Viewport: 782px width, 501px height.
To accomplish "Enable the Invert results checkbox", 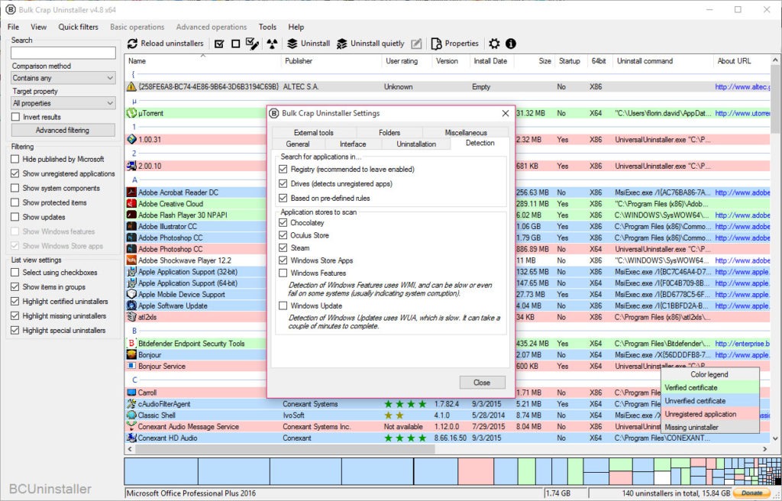I will (x=15, y=117).
